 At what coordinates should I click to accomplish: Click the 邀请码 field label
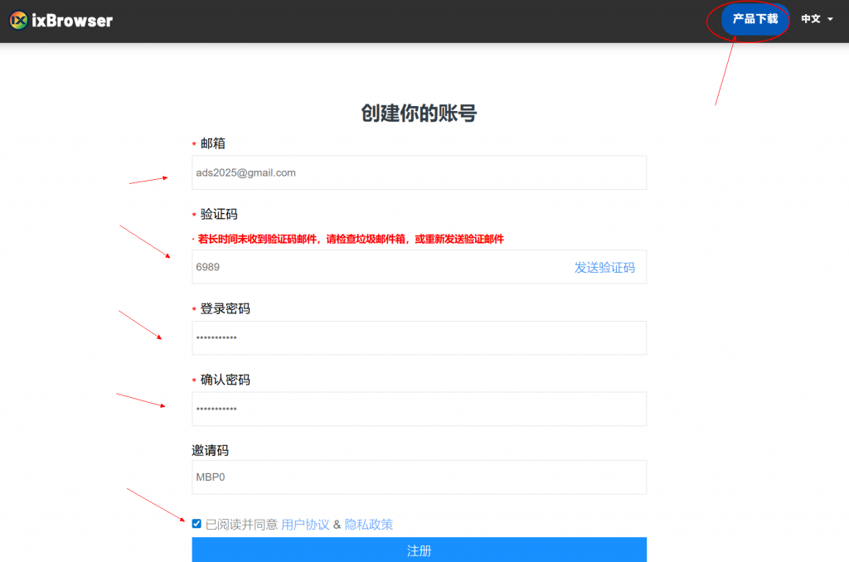tap(210, 450)
